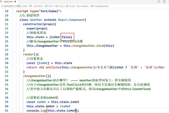Screen dimensions: 169x113
Task: Open the html breadcrumb item
Action: pos(51,6)
